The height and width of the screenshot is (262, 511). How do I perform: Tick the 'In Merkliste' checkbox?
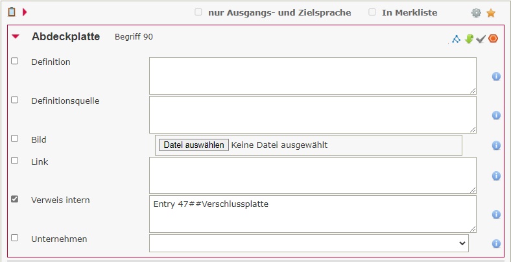tap(372, 12)
